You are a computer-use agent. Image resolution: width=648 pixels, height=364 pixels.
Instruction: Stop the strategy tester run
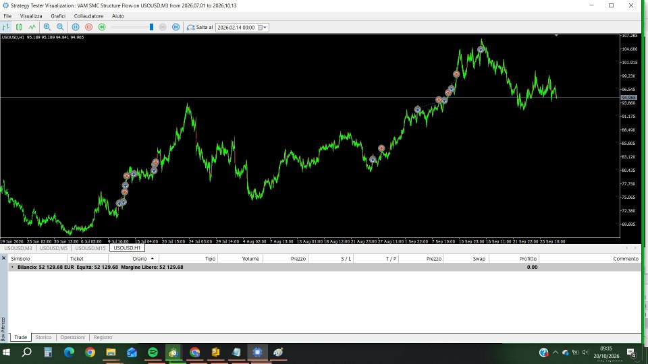pos(89,27)
